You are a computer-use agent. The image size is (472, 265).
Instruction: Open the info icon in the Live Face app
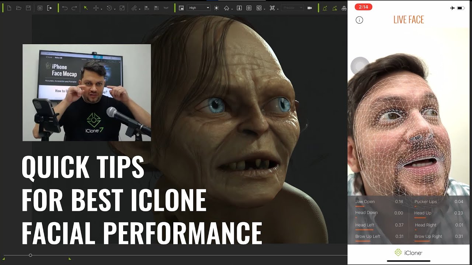point(359,20)
